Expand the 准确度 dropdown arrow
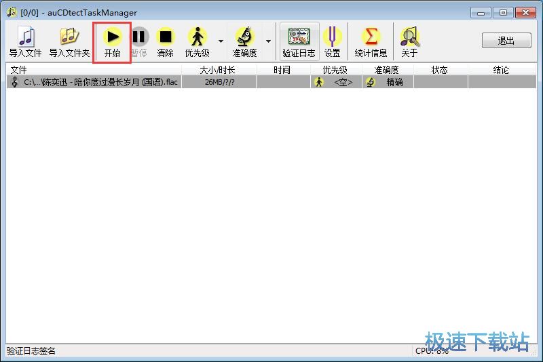 (x=268, y=41)
